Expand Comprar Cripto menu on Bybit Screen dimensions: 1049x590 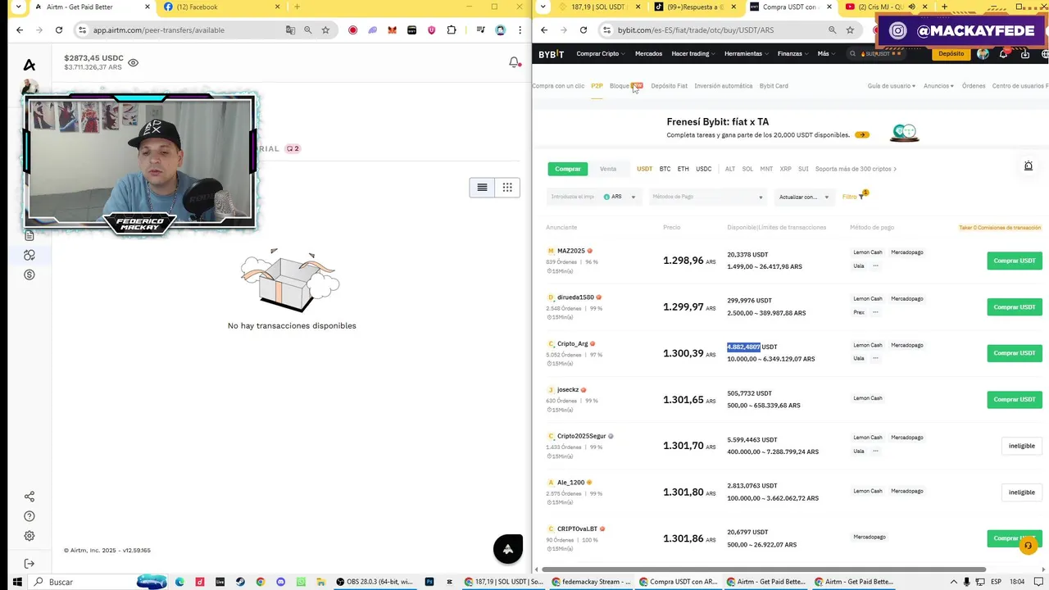601,54
